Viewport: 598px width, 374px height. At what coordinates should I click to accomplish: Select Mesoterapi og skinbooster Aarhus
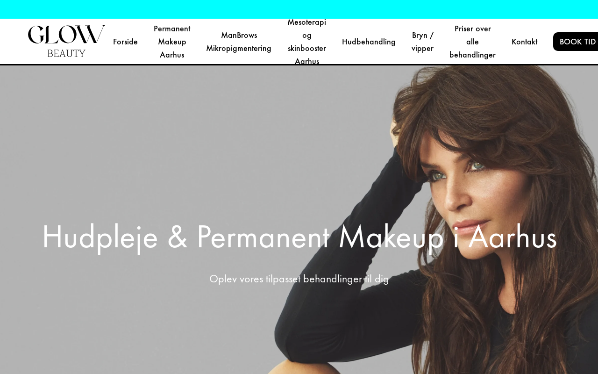[x=307, y=42]
